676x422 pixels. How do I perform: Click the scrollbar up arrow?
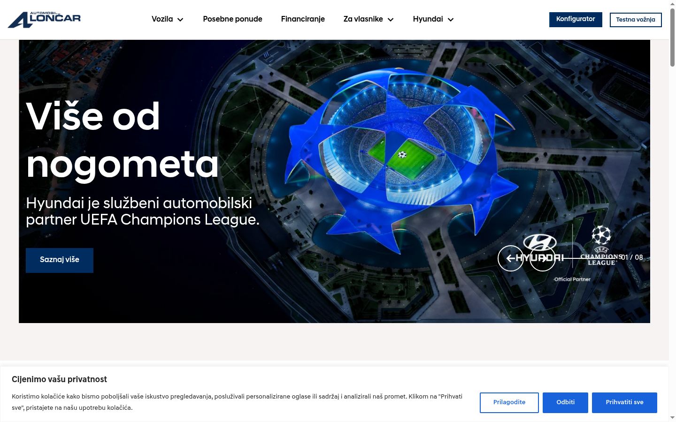point(672,4)
